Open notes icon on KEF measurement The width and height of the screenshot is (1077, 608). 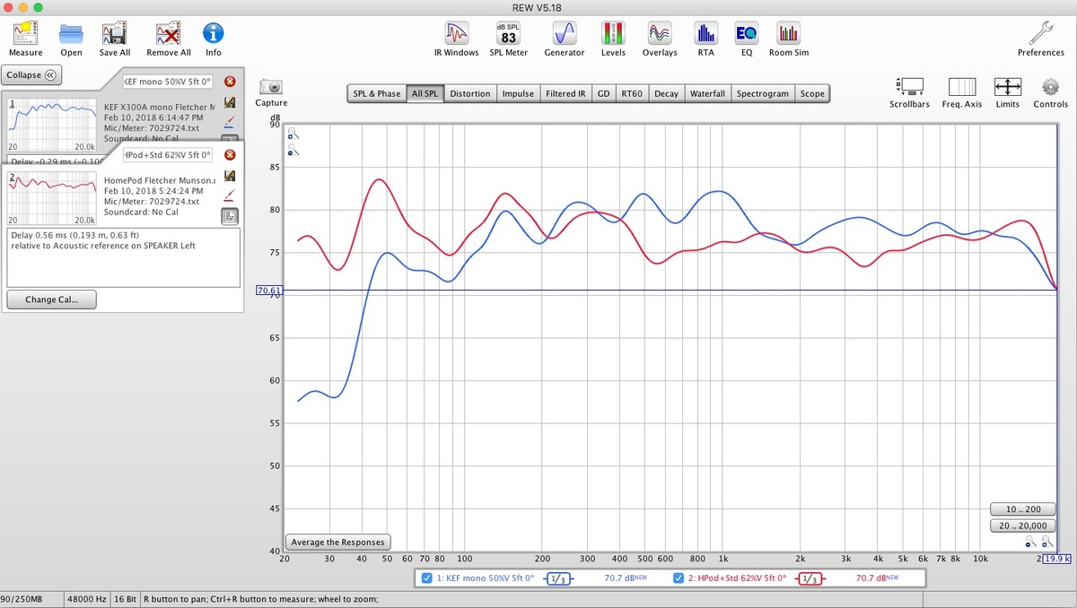coord(230,102)
